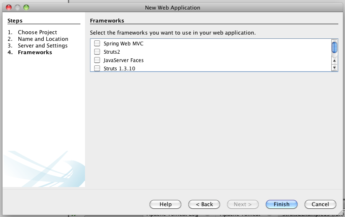Click the window resize grip corner
345x217 pixels.
coord(340,212)
